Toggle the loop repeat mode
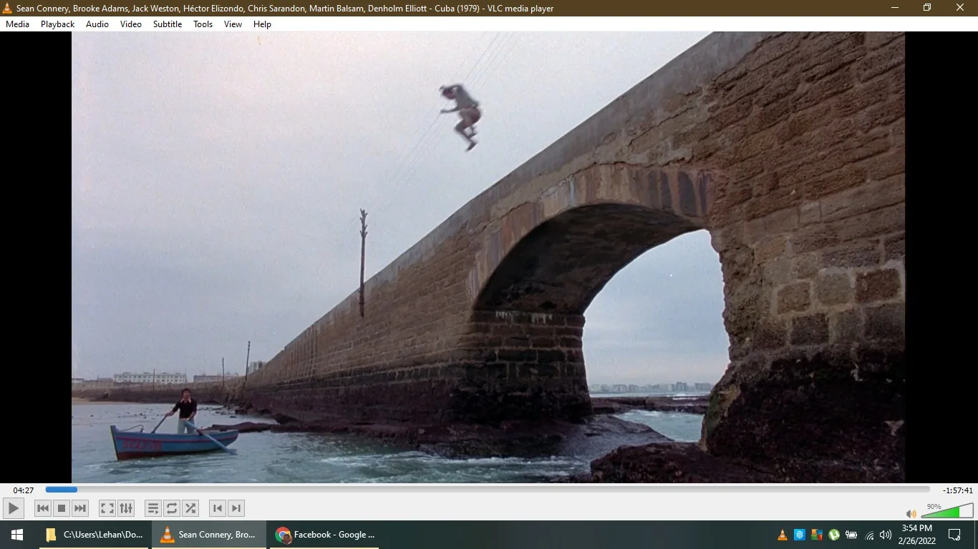This screenshot has width=978, height=549. click(172, 508)
